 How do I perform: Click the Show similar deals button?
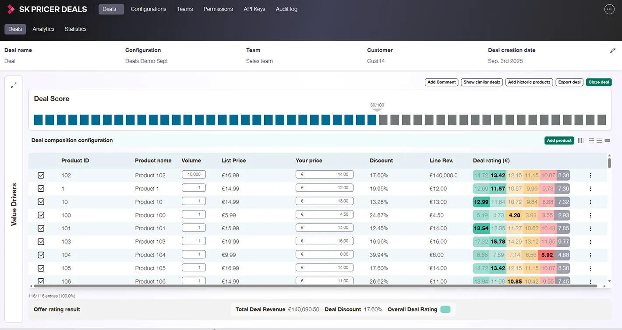tap(481, 82)
